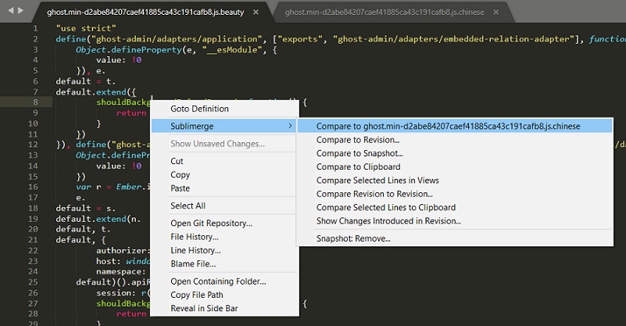Viewport: 626px width, 326px height.
Task: Click "namespace:" on line 24
Action: [x=121, y=272]
